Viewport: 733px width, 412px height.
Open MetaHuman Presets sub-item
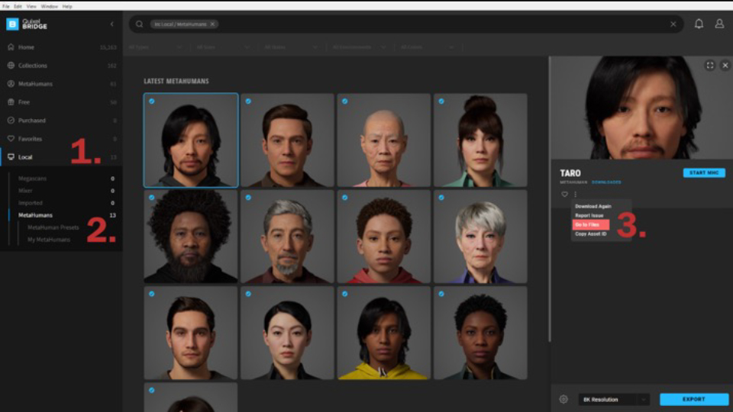pos(53,227)
